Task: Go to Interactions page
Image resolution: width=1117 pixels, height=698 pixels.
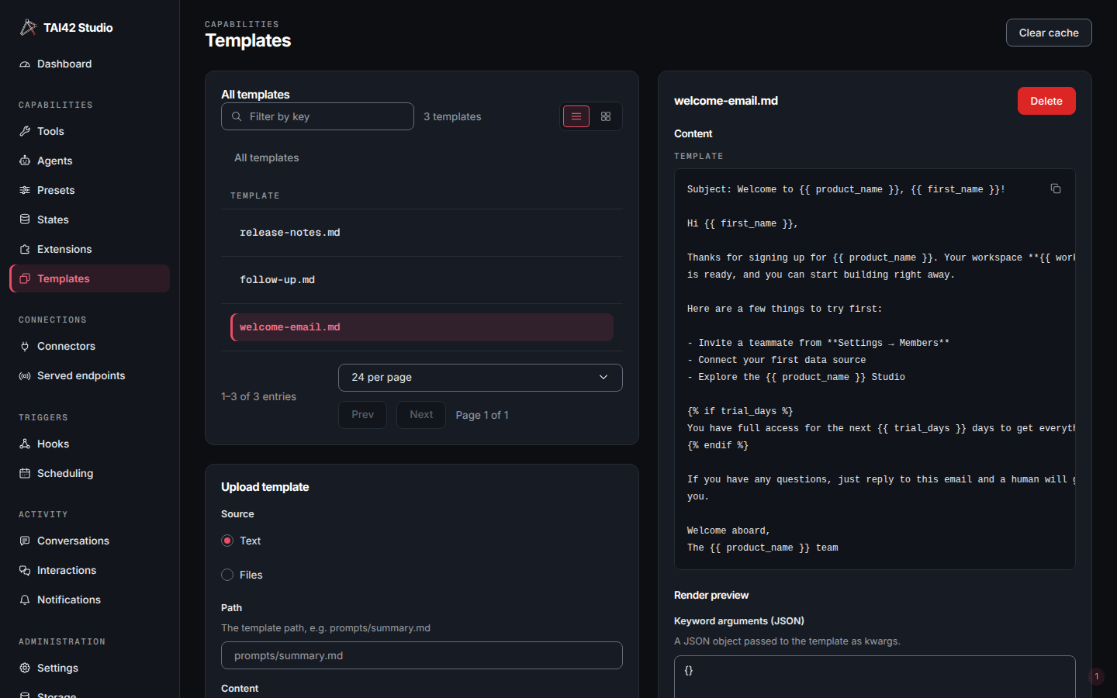Action: [x=89, y=570]
